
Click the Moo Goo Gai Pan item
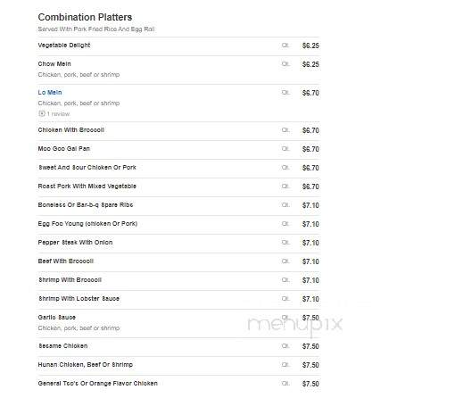63,149
